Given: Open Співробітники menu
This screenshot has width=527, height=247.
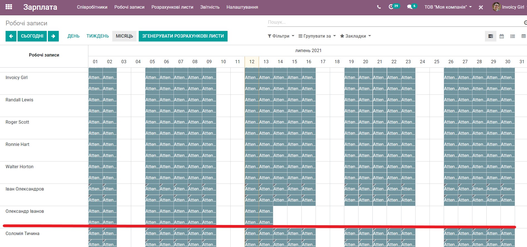Looking at the screenshot, I should [92, 7].
